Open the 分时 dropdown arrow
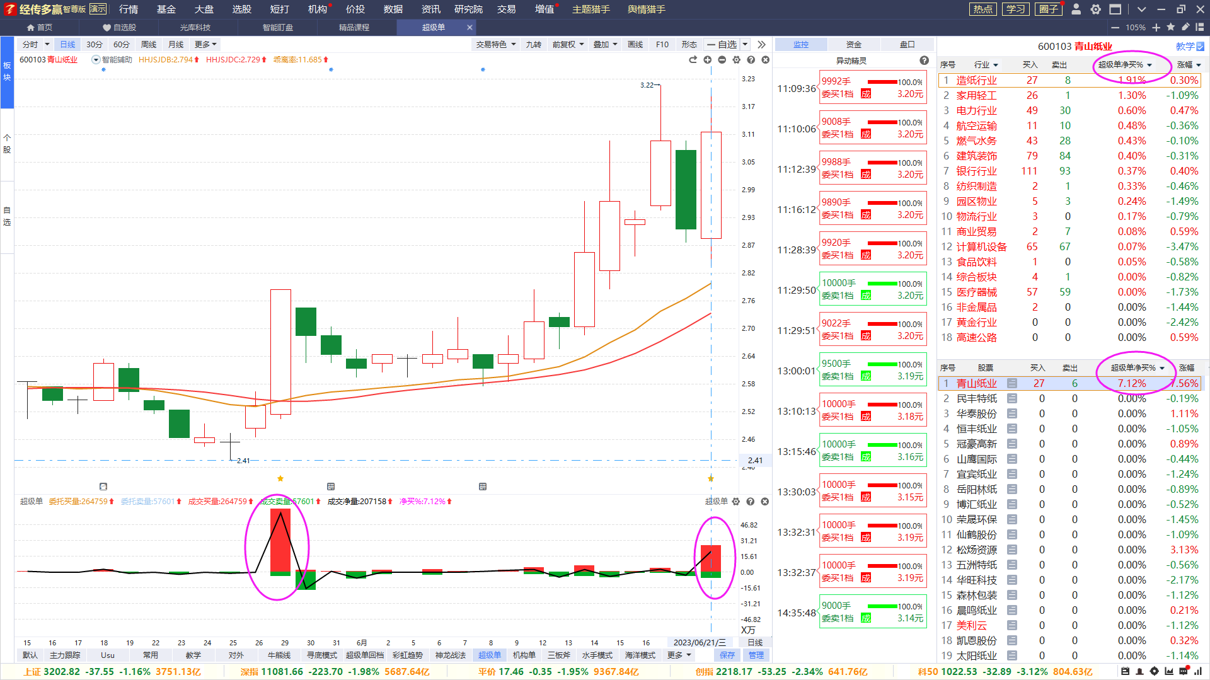 pos(47,45)
